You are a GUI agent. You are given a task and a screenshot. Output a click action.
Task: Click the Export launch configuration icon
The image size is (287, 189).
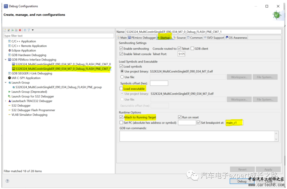tap(12, 30)
